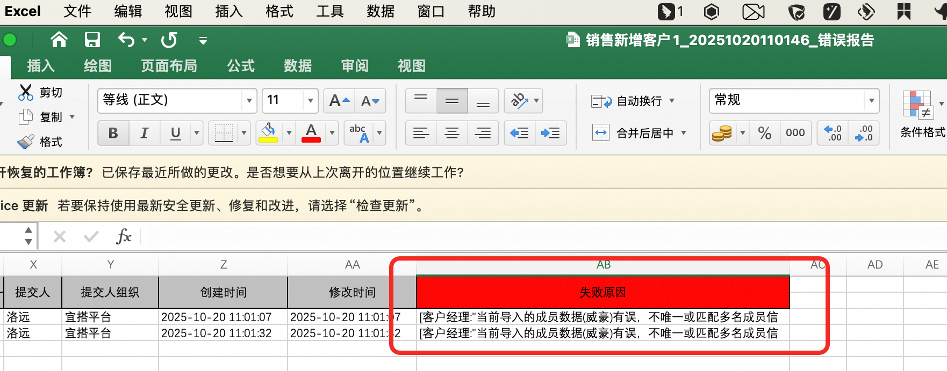Image resolution: width=947 pixels, height=371 pixels.
Task: Click the 自动换行 wrap text button
Action: (x=632, y=101)
